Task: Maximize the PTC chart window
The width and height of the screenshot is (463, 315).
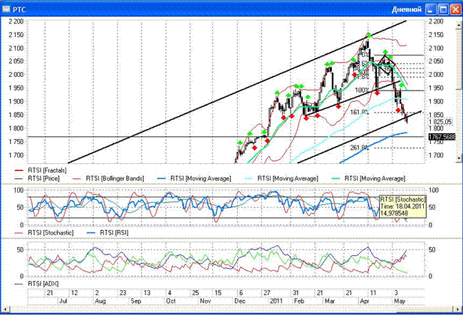Action: [x=443, y=9]
